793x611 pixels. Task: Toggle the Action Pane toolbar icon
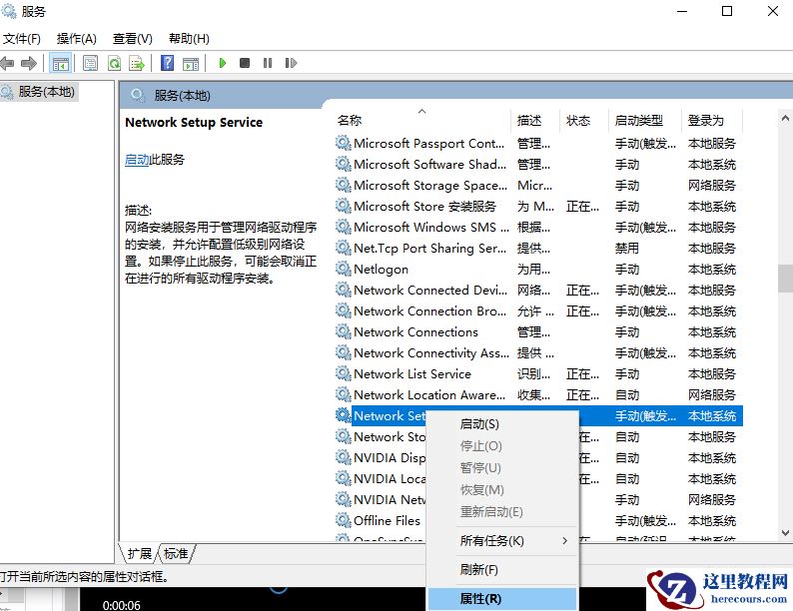coord(190,63)
